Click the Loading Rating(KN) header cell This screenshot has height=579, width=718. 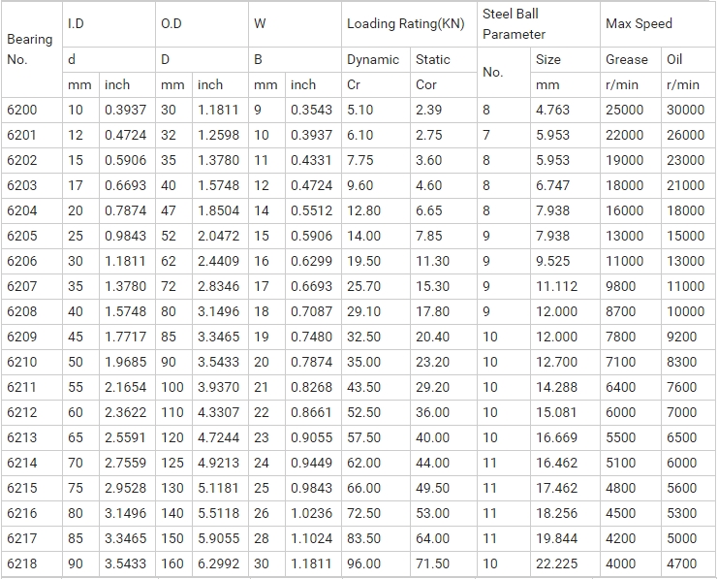pos(409,24)
